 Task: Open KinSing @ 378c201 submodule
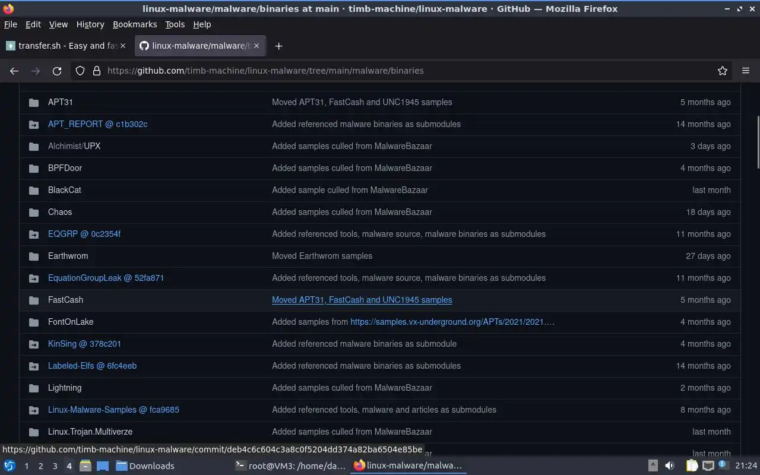(x=84, y=344)
